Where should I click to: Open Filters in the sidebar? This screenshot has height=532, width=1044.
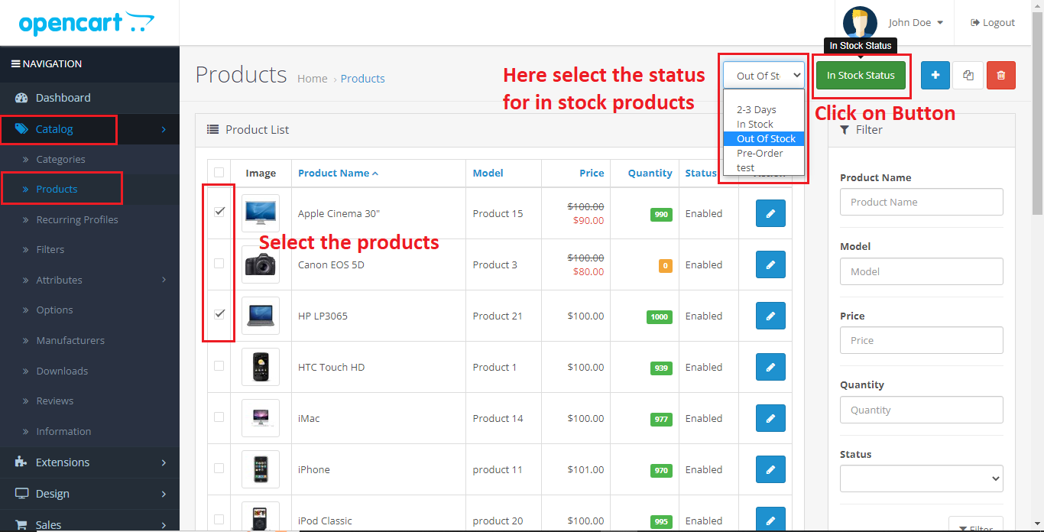(50, 250)
